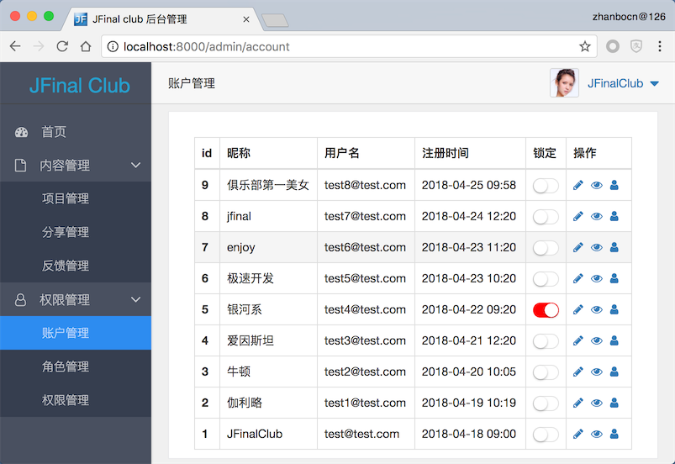Lock the enjoy account with its switch
The image size is (675, 464).
click(546, 248)
